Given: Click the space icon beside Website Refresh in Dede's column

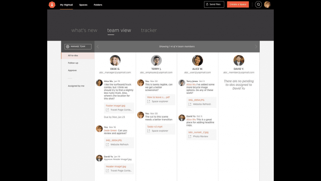Looking at the screenshot, I should (x=107, y=144).
